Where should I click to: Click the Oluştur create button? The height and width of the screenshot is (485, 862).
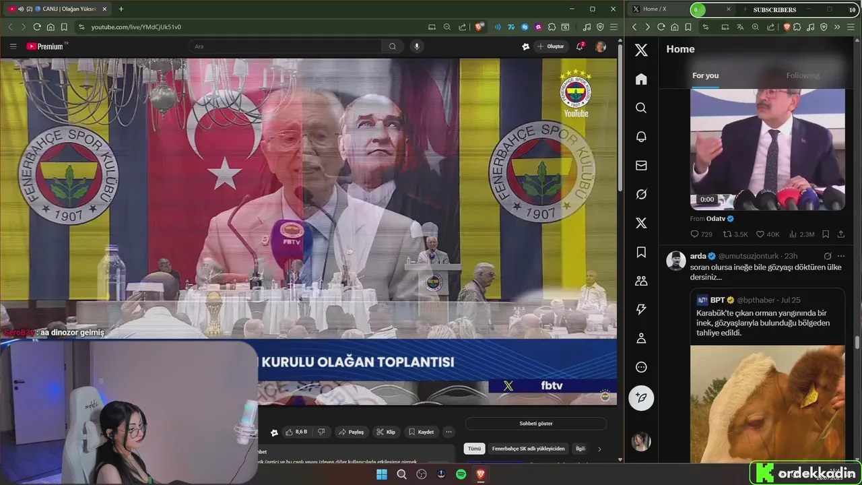click(551, 46)
